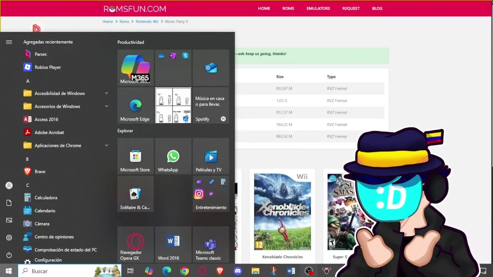Jump to letter A index header
The width and height of the screenshot is (493, 277).
click(x=27, y=81)
